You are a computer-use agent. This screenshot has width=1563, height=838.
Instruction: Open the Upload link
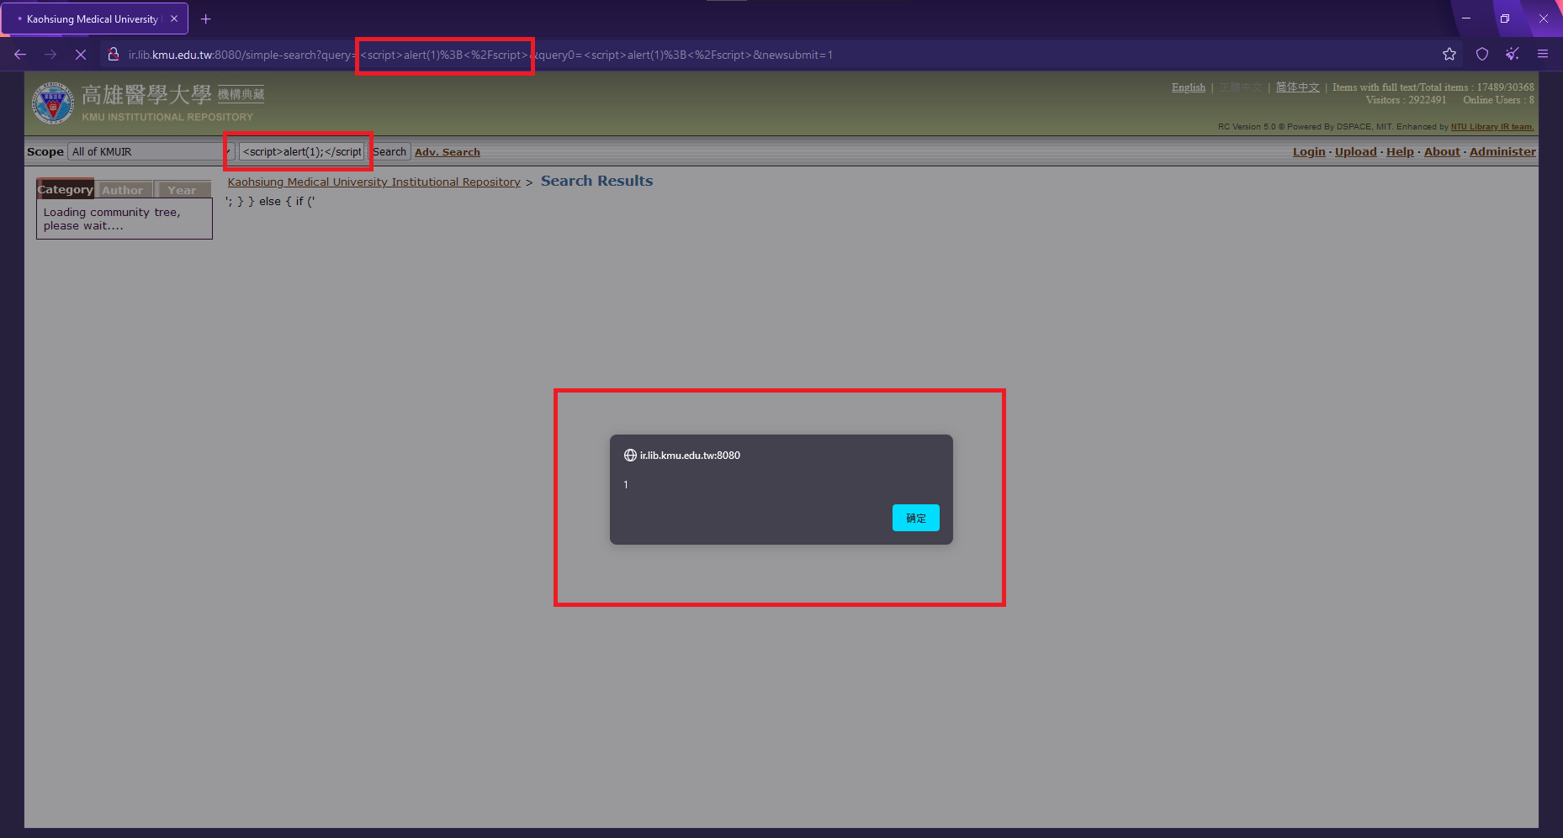tap(1356, 152)
